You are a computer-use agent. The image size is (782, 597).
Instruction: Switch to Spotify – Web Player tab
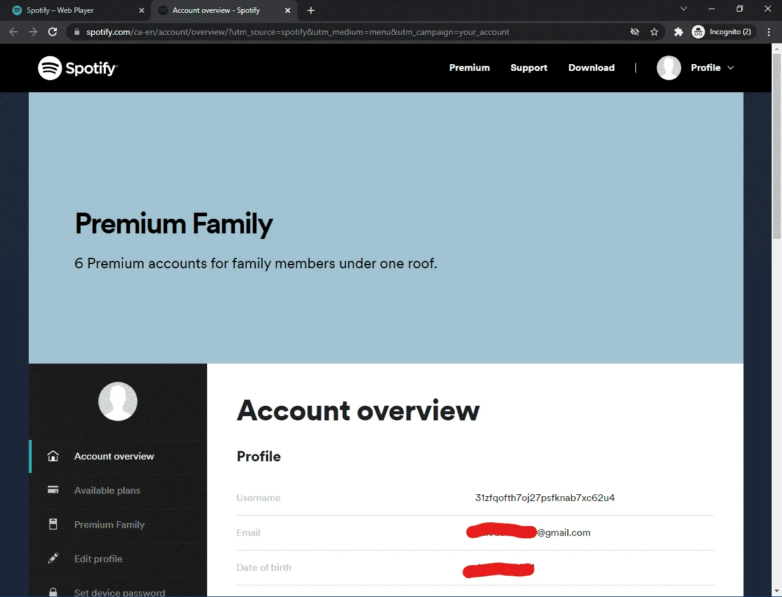click(x=76, y=10)
